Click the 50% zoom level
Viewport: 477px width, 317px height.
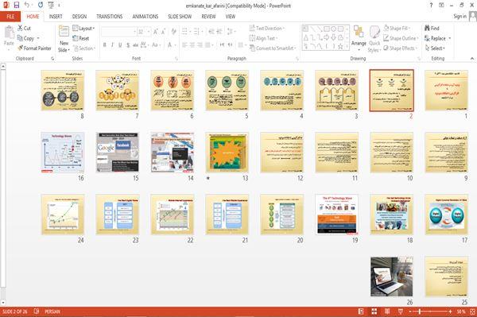point(461,311)
